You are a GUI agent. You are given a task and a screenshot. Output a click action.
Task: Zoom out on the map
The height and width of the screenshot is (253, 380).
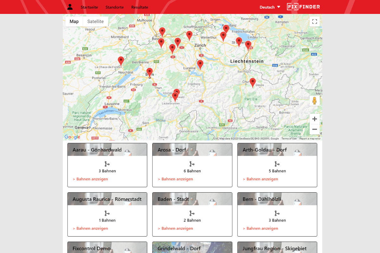click(314, 129)
